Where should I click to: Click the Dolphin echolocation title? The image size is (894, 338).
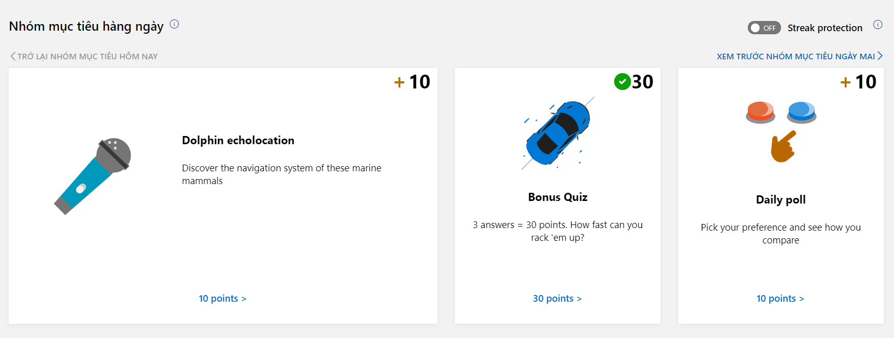[238, 140]
